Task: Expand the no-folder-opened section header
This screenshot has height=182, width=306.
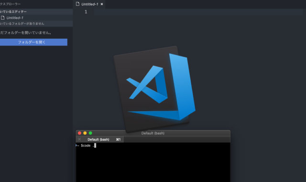Action: (36, 23)
